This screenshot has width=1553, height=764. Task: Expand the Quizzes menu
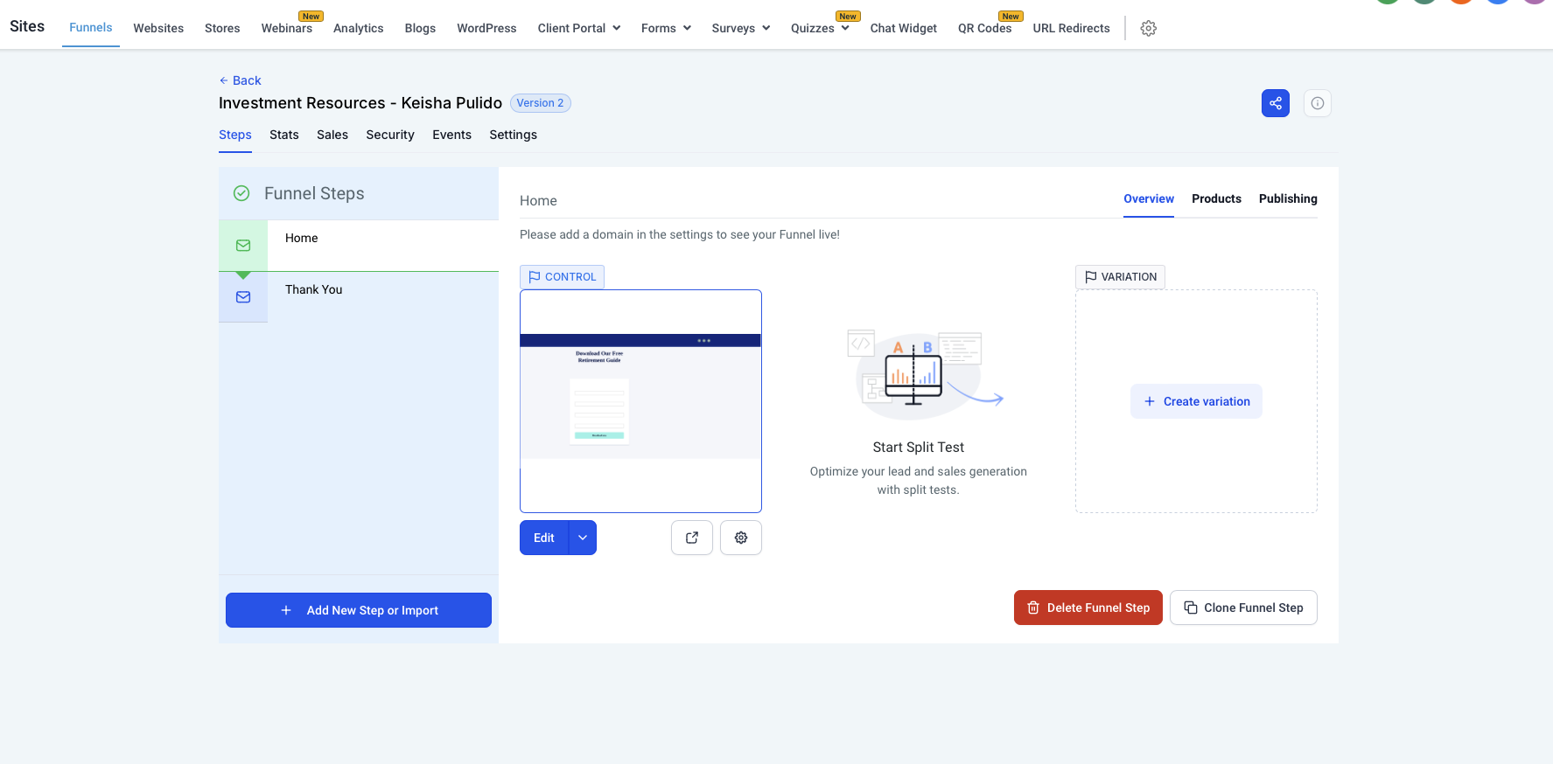[820, 28]
